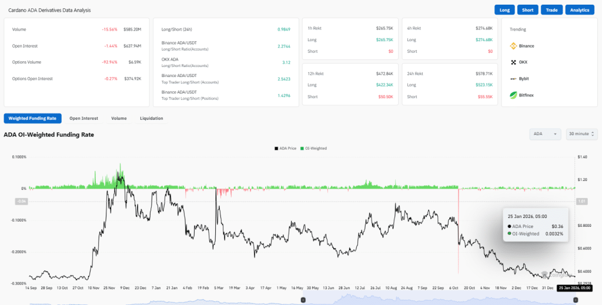
Task: Click the Bitfinex text link in Trending
Action: coord(527,95)
